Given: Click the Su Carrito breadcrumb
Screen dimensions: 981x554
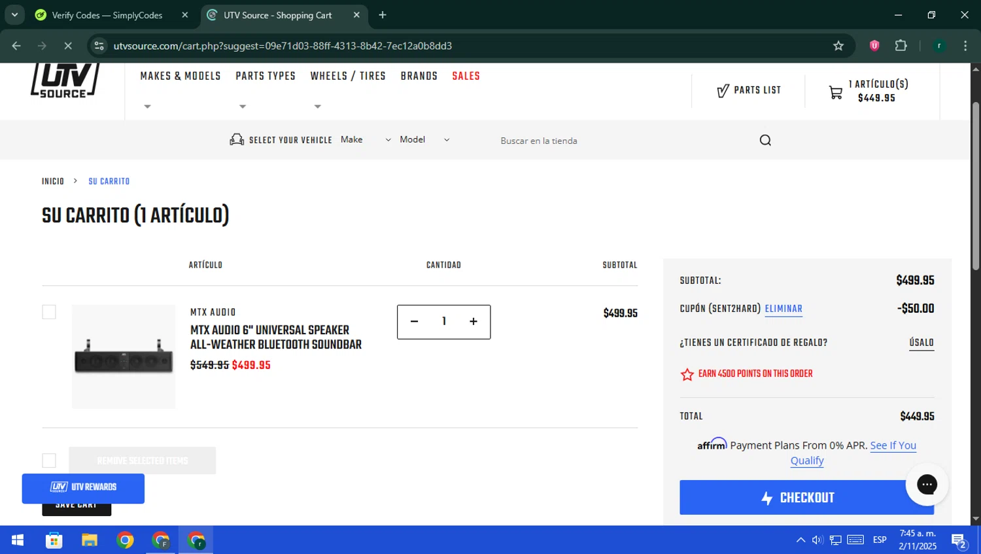Looking at the screenshot, I should click(109, 181).
